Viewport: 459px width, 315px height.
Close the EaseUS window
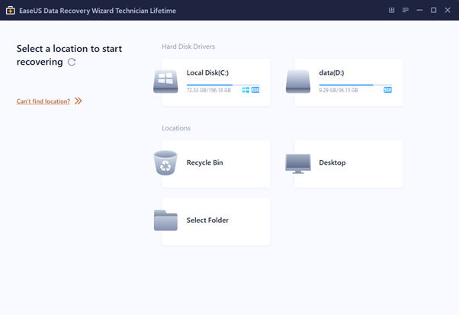coord(448,10)
